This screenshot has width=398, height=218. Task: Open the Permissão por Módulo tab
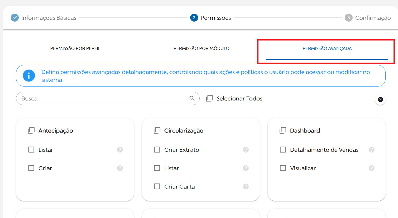pos(201,48)
